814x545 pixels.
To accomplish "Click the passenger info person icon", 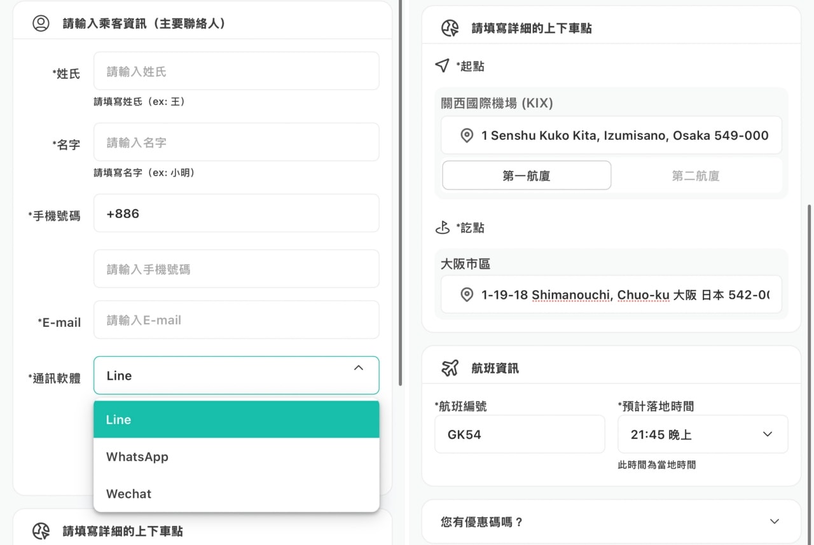I will (x=41, y=24).
